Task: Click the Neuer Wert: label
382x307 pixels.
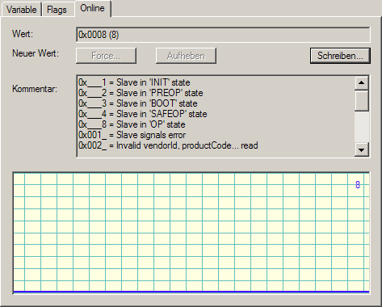Action: pos(36,53)
